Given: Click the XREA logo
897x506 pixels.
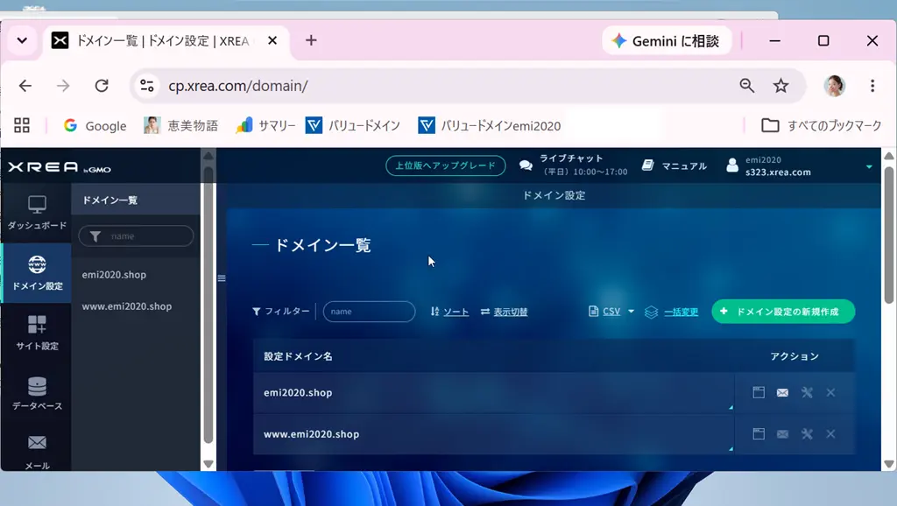Looking at the screenshot, I should tap(59, 167).
